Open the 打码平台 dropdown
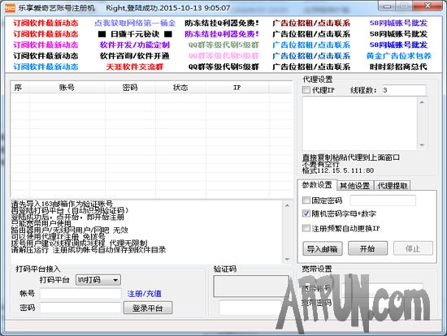The width and height of the screenshot is (447, 336). [98, 280]
